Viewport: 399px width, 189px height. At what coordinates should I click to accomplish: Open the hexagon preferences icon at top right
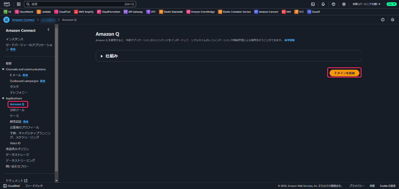392,20
